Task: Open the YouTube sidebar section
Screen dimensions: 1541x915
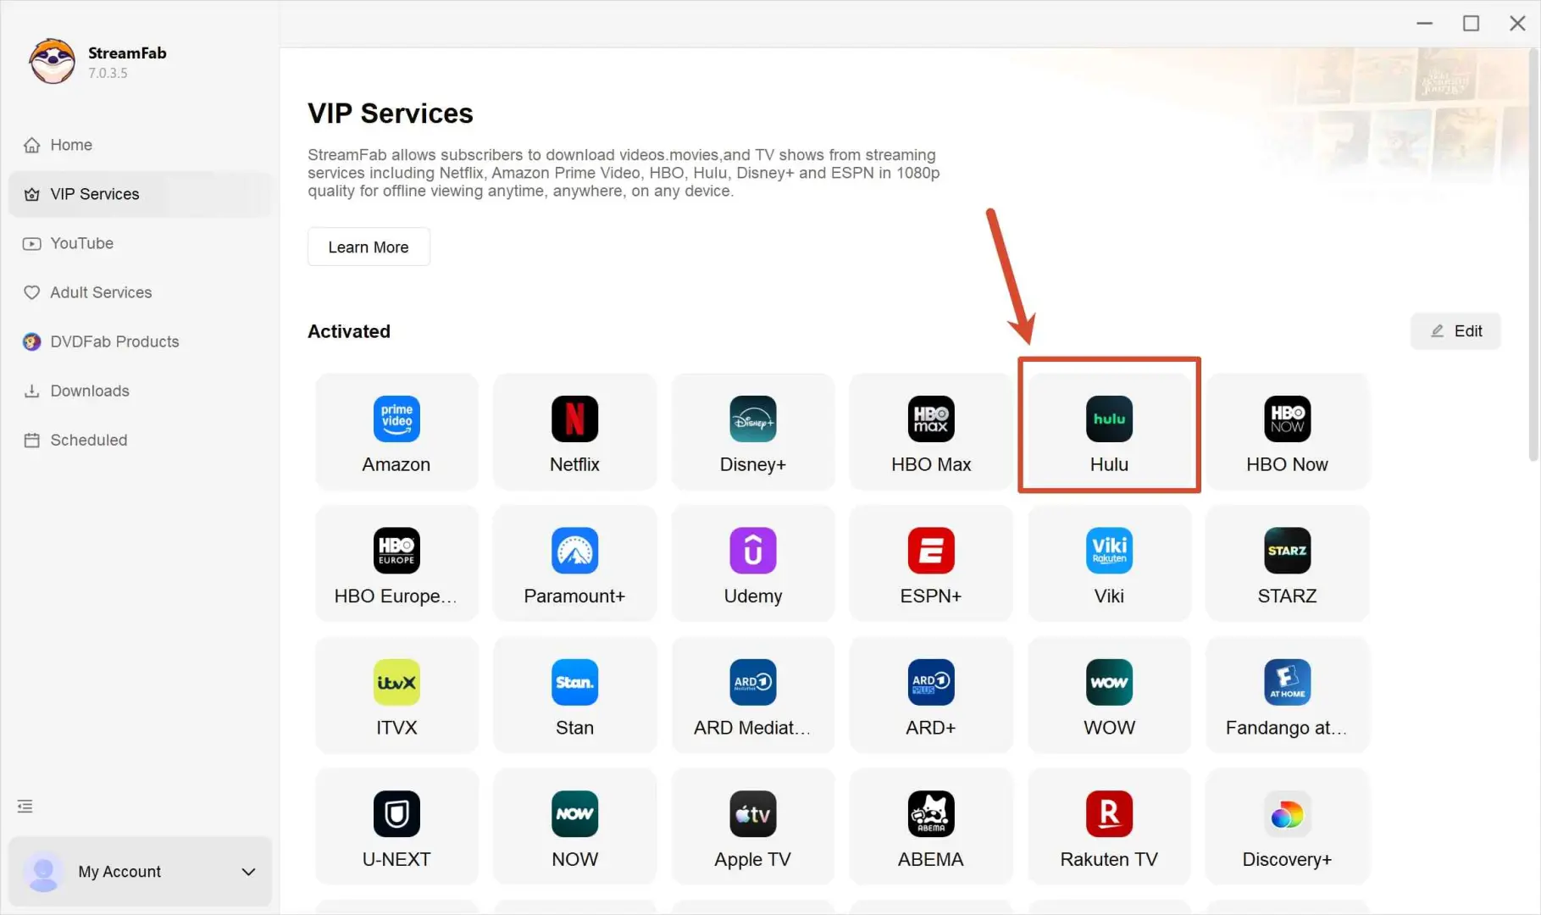Action: [x=140, y=243]
